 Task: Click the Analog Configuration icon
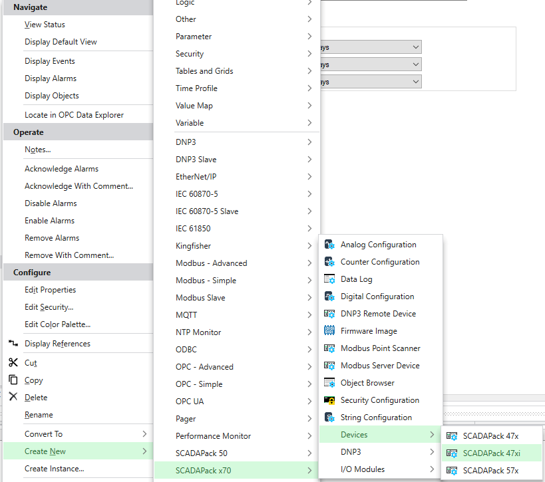pyautogui.click(x=329, y=245)
